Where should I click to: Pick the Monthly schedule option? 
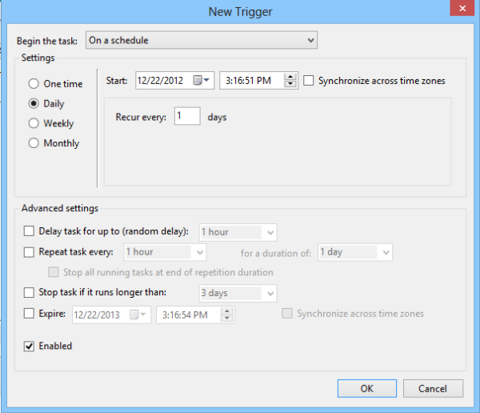coord(34,143)
